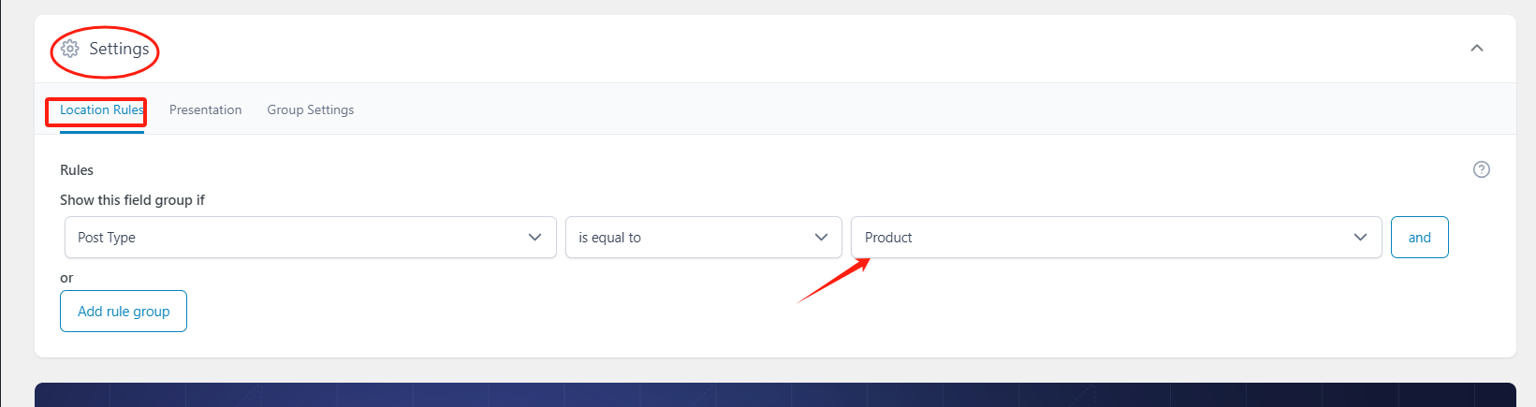Click the Rules label
The width and height of the screenshot is (1536, 407).
(77, 170)
